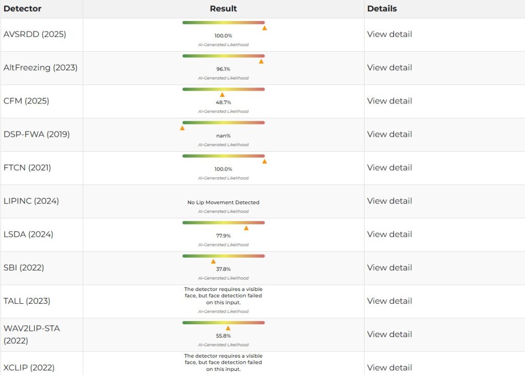View detail for CFM (2025)
This screenshot has height=375, width=525.
coord(390,101)
